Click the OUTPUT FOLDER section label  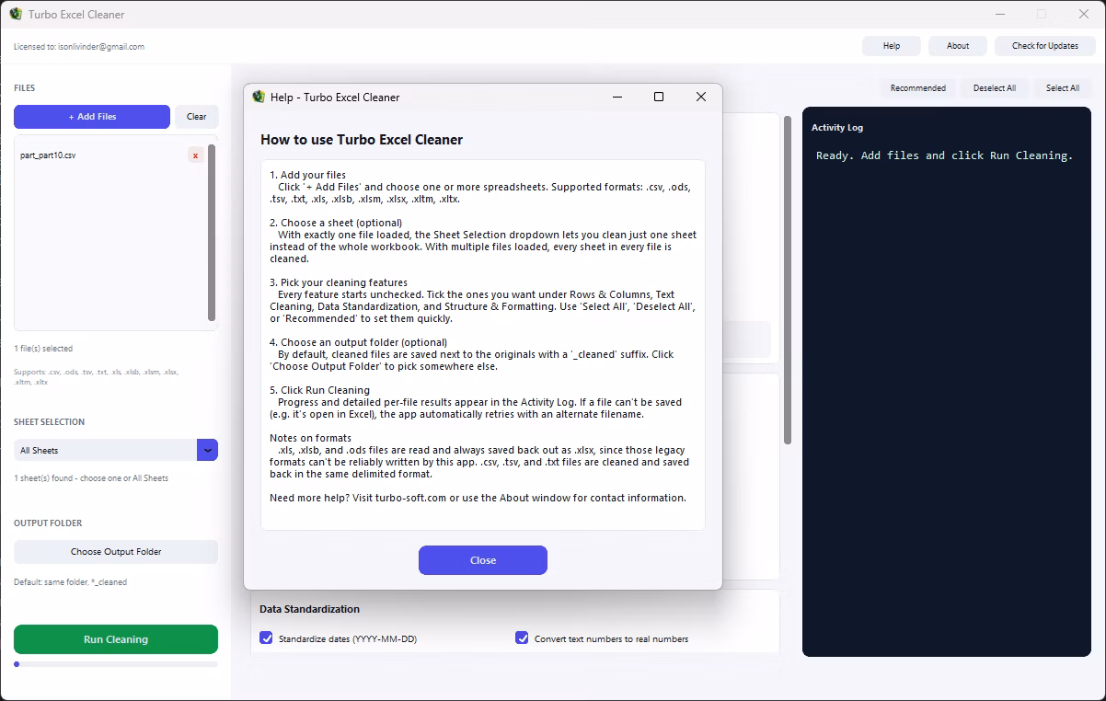[48, 523]
